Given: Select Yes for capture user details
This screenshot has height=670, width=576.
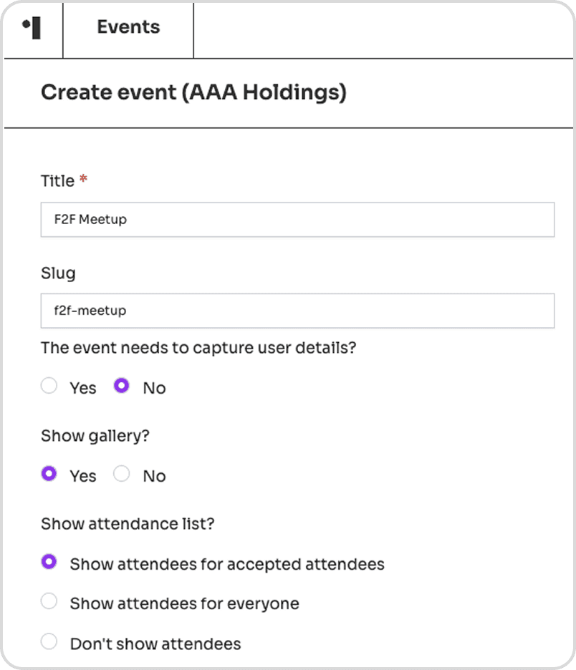Looking at the screenshot, I should click(x=49, y=385).
